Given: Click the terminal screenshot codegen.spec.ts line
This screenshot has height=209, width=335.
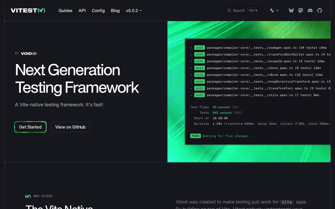Looking at the screenshot, I should (x=258, y=48).
